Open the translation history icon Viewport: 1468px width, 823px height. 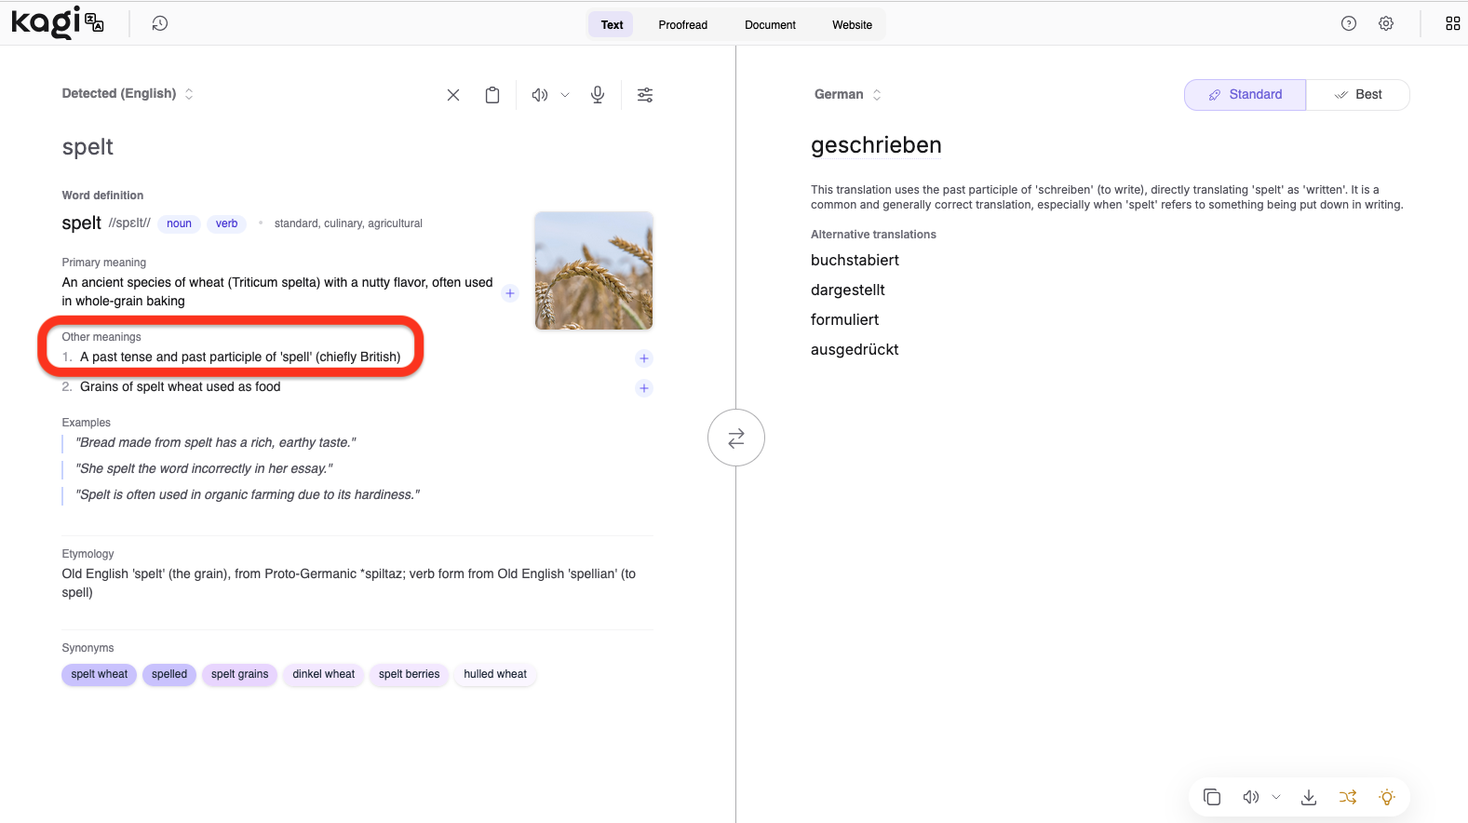(160, 24)
